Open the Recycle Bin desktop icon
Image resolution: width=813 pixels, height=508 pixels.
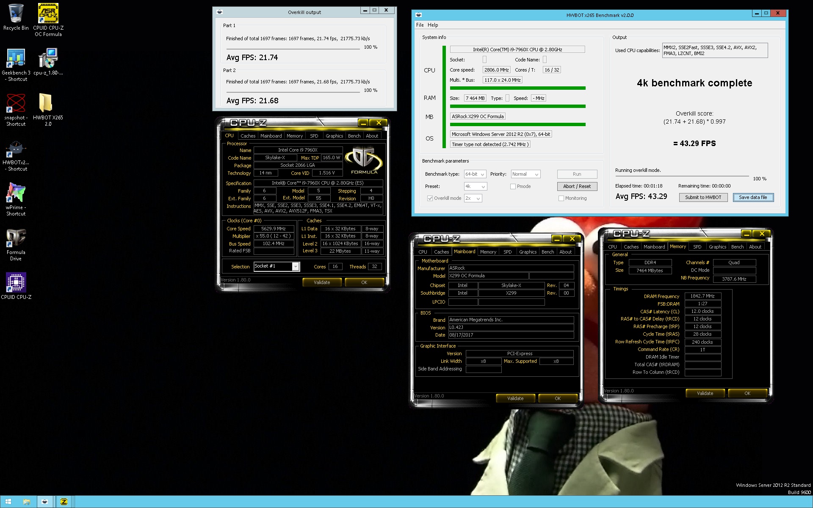tap(16, 17)
